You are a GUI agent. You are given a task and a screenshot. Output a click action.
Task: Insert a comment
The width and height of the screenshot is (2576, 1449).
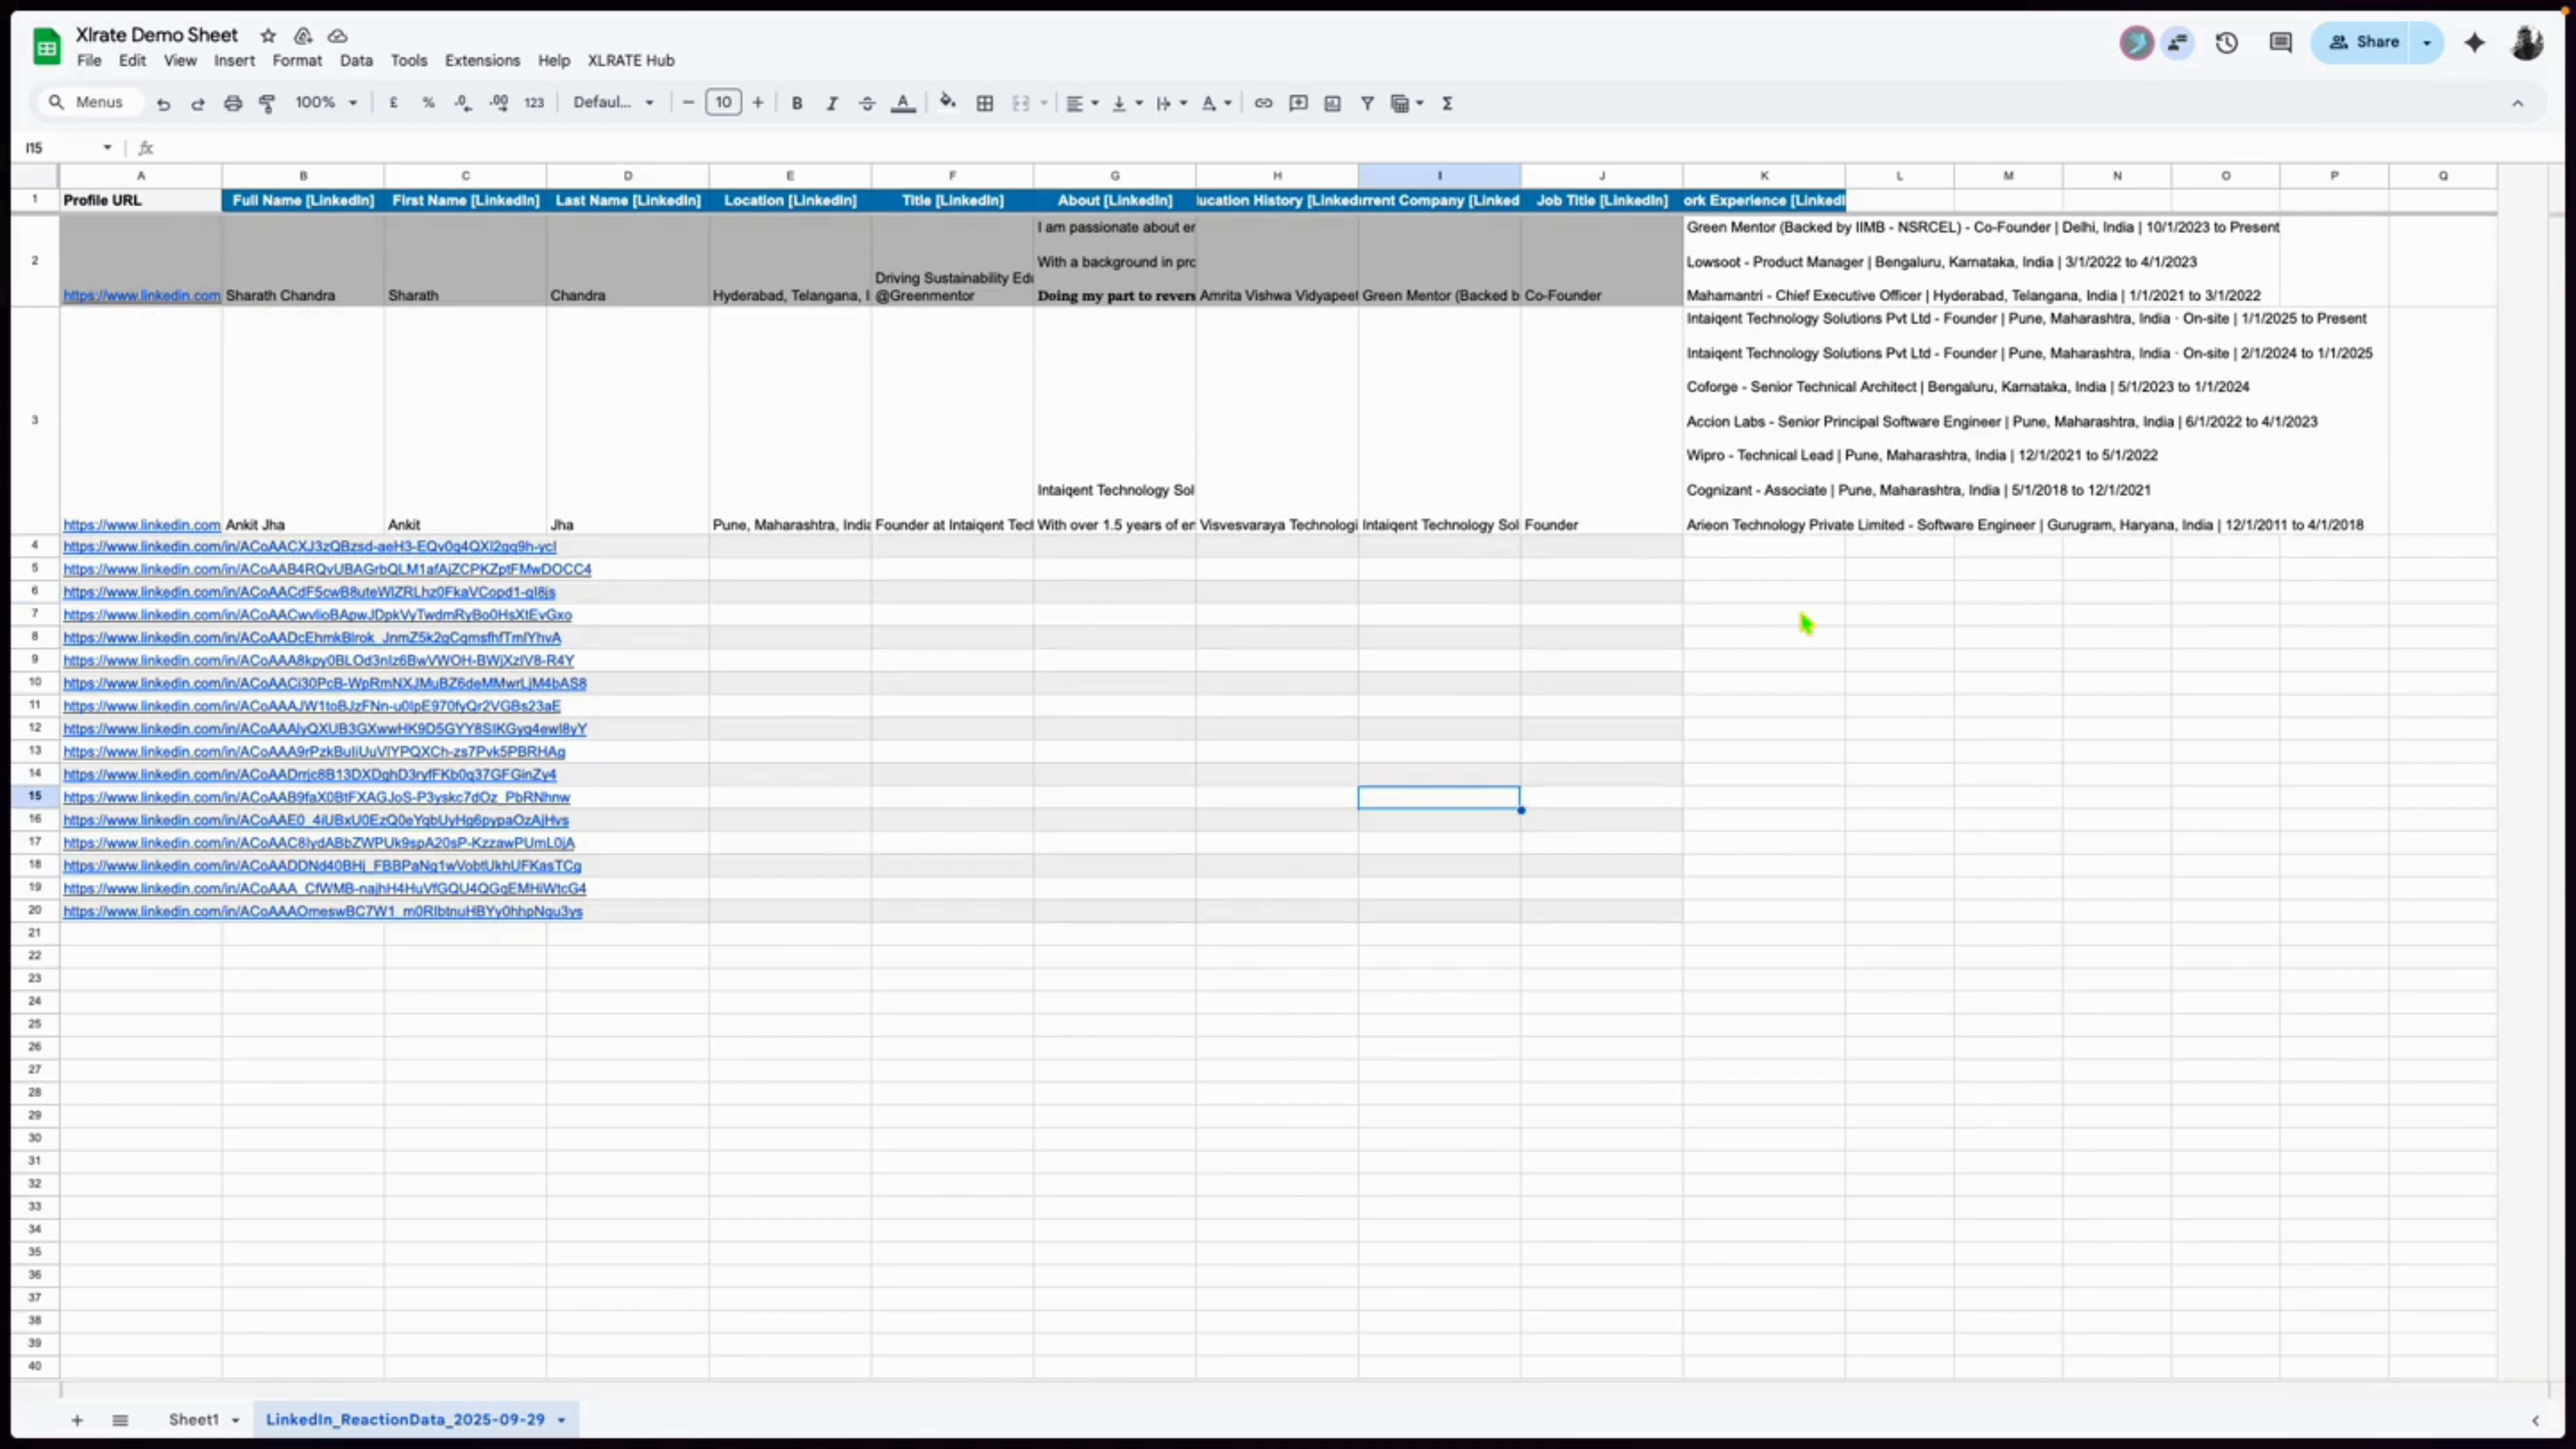[x=1298, y=103]
